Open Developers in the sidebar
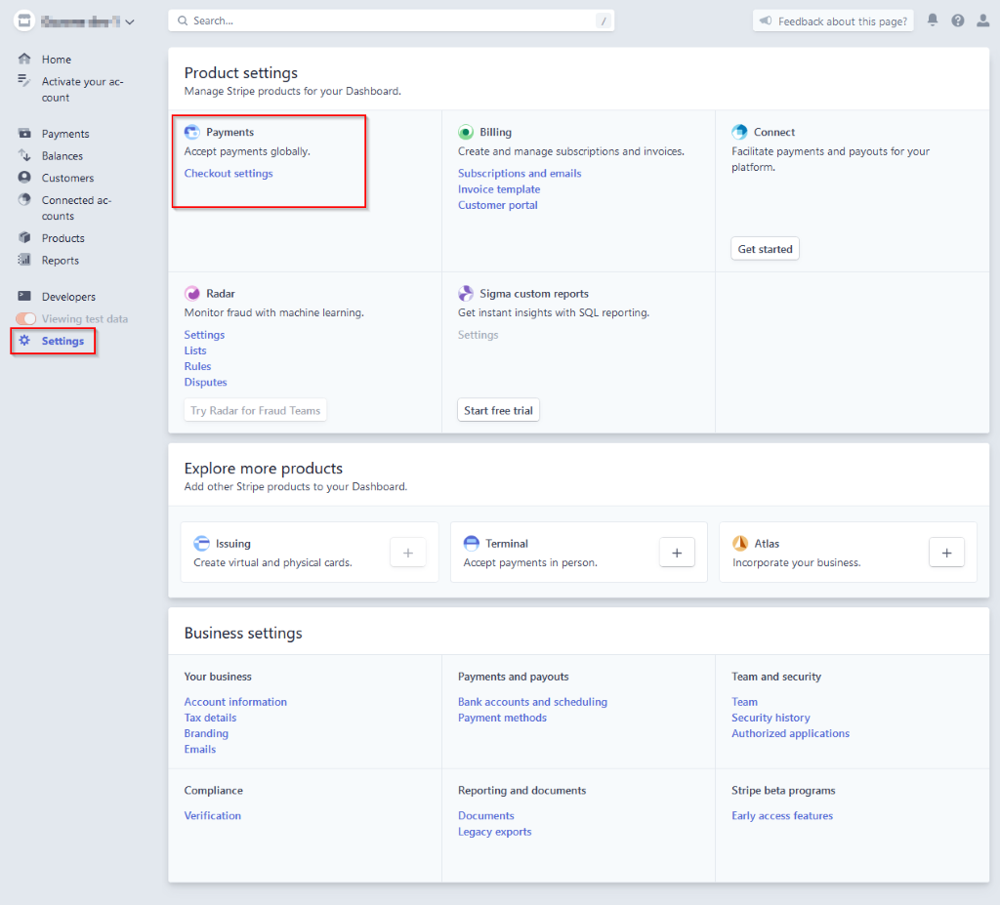This screenshot has width=1000, height=905. click(x=68, y=297)
